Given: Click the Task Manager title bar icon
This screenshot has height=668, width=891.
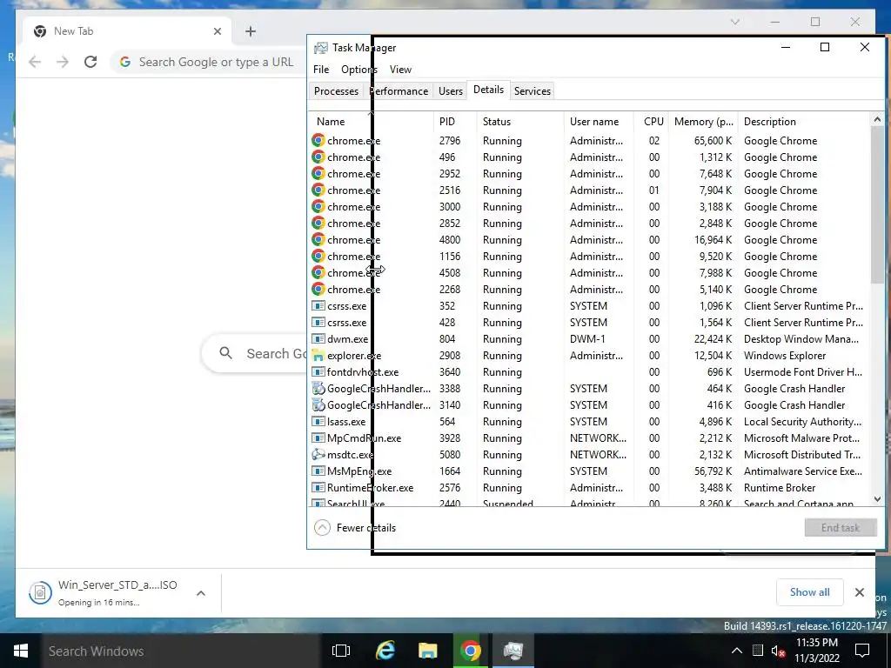Looking at the screenshot, I should [x=321, y=48].
